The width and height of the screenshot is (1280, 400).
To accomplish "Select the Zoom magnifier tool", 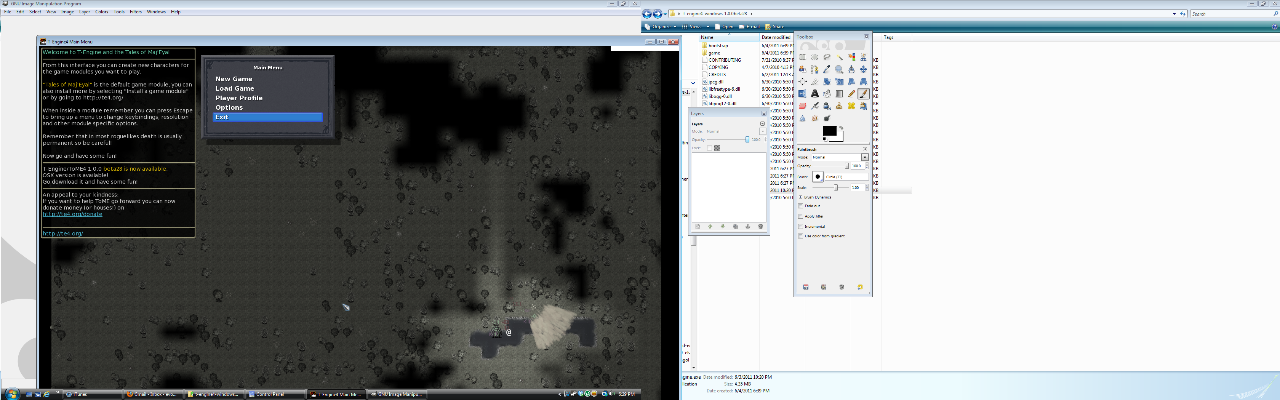I will click(x=839, y=70).
